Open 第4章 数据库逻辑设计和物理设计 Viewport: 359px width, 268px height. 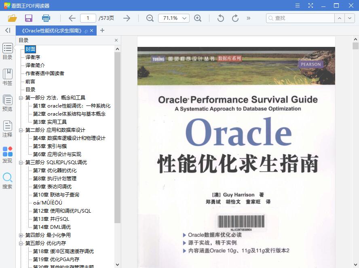(x=69, y=138)
